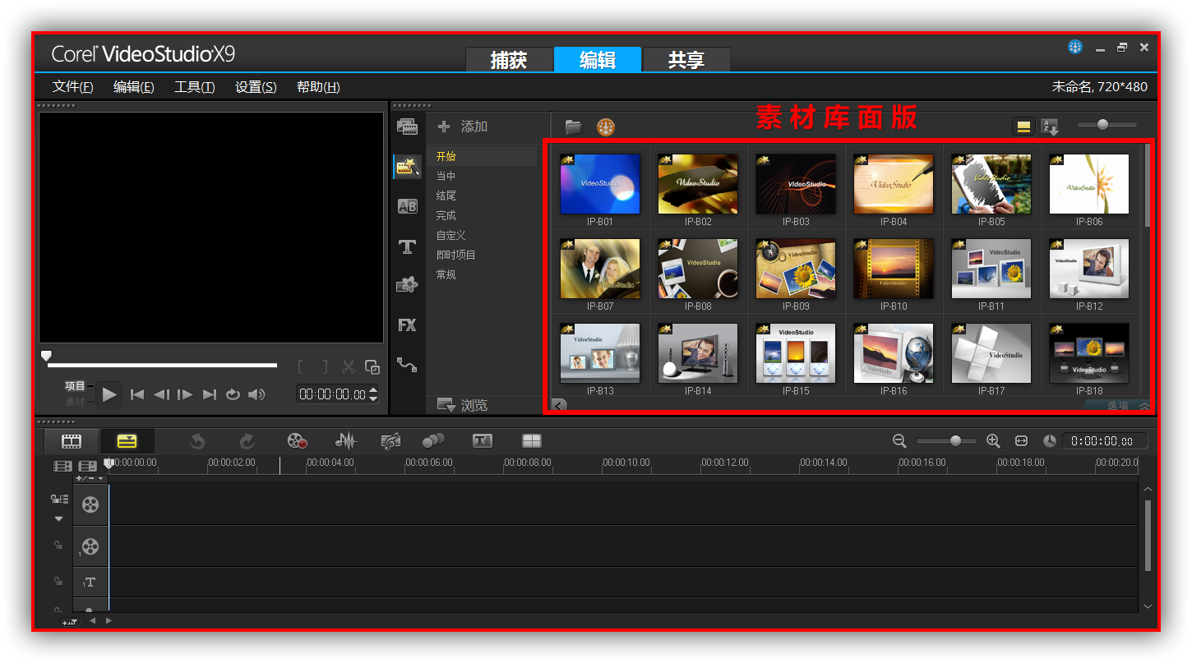Step to next frame
This screenshot has height=663, width=1192.
click(x=185, y=394)
